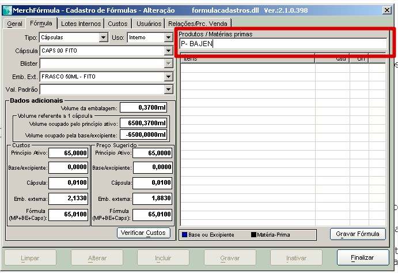Image resolution: width=398 pixels, height=273 pixels.
Task: Click the blue Base ou Excipiente swatch
Action: (x=184, y=235)
